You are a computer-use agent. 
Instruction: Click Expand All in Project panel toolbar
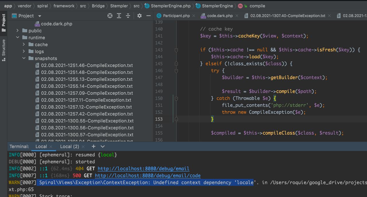119,16
